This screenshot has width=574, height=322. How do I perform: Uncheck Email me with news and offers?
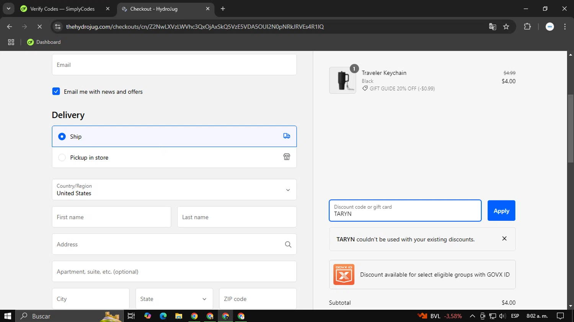(56, 91)
